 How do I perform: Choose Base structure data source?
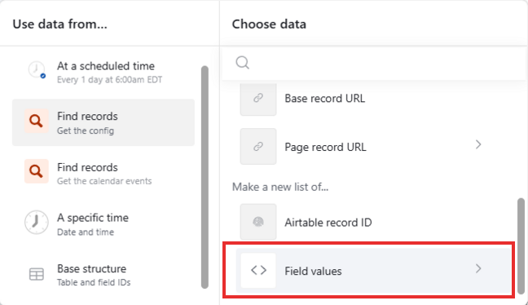tap(103, 275)
